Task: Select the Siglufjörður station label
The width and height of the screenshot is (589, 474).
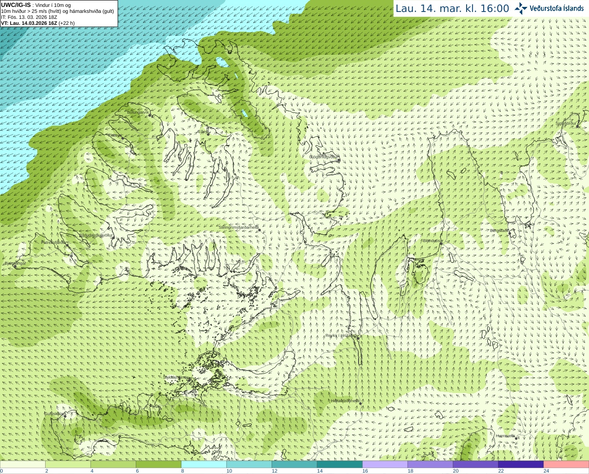Action: pyautogui.click(x=566, y=123)
